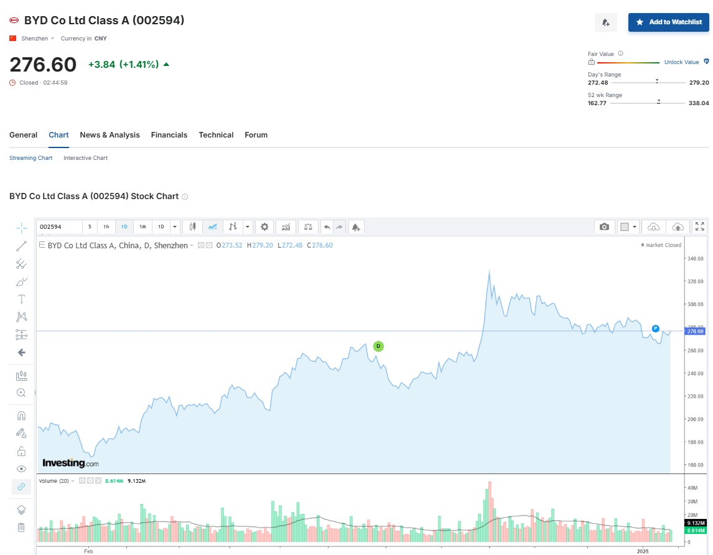Click the green D dividend marker
This screenshot has width=713, height=555.
[378, 346]
